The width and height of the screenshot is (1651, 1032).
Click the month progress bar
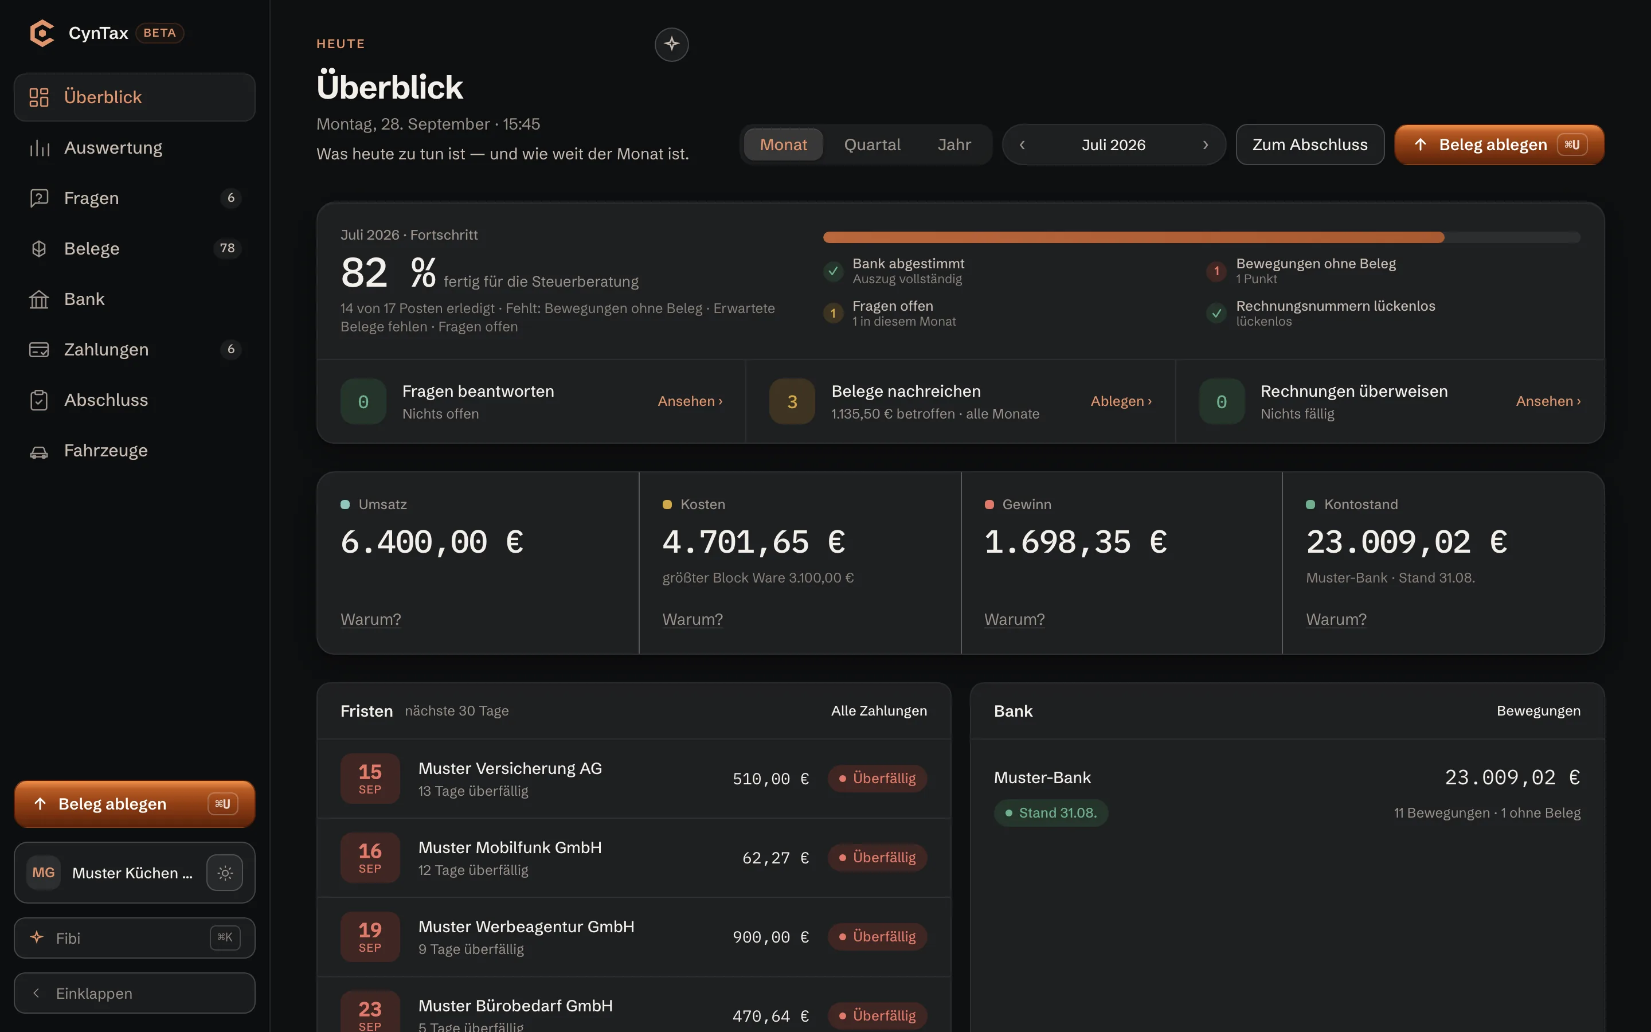coord(1202,237)
